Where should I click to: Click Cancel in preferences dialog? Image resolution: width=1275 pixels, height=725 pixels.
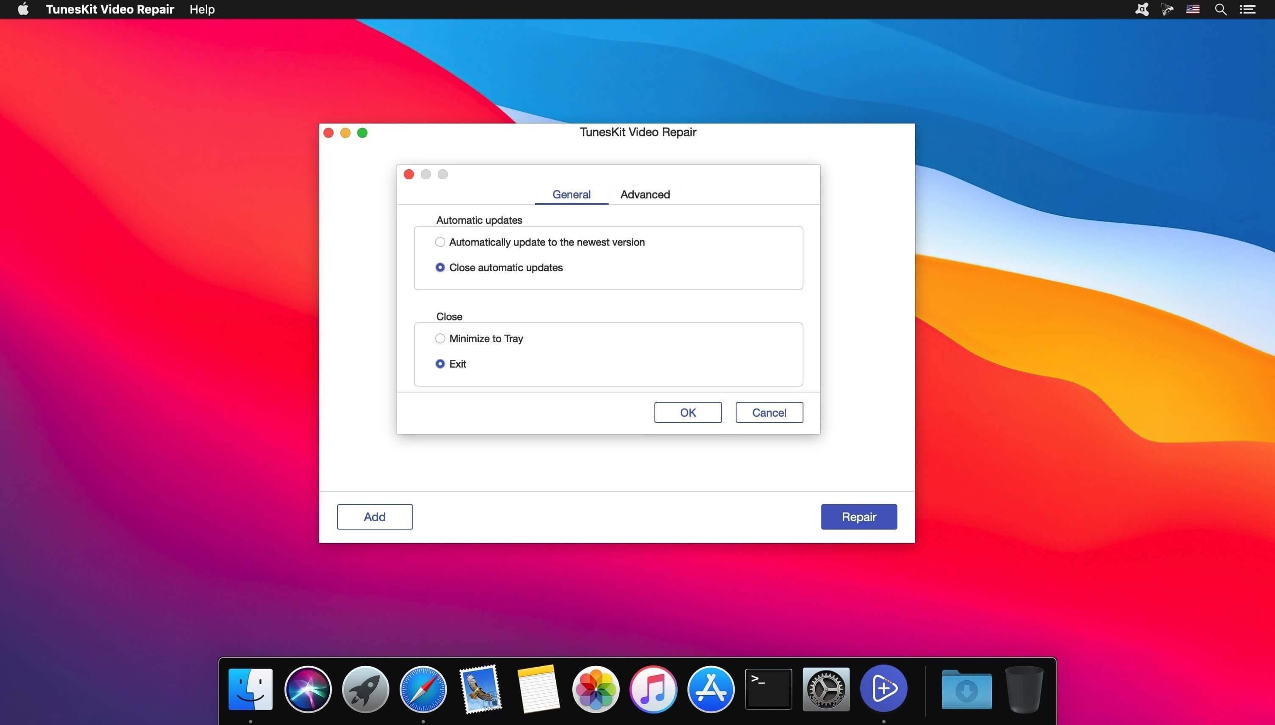point(769,412)
